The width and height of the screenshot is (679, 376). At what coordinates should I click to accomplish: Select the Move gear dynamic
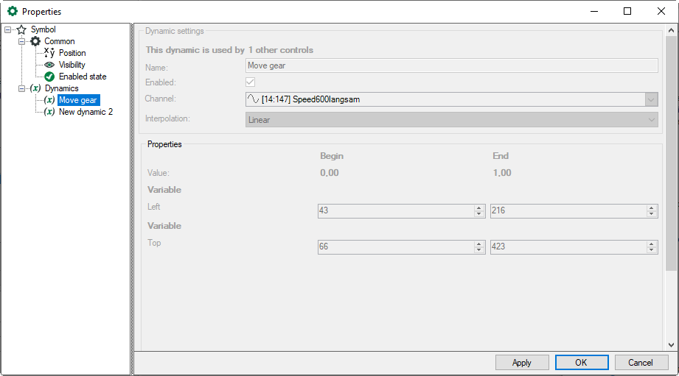pyautogui.click(x=78, y=100)
